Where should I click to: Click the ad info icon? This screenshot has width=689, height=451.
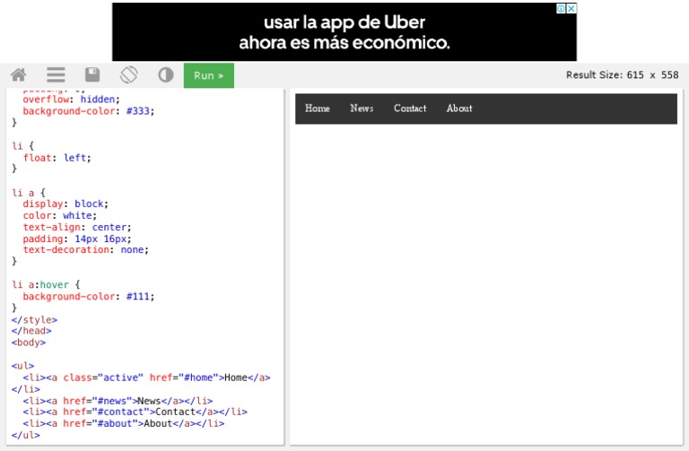pyautogui.click(x=561, y=8)
